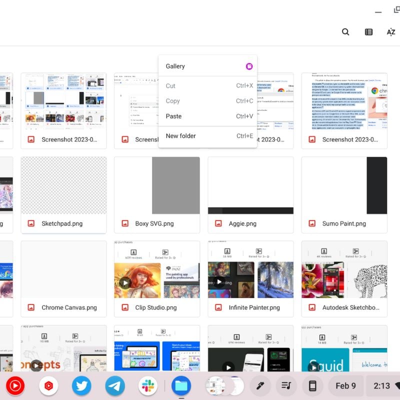The height and width of the screenshot is (400, 400).
Task: Open Telegram from the shelf
Action: [115, 385]
